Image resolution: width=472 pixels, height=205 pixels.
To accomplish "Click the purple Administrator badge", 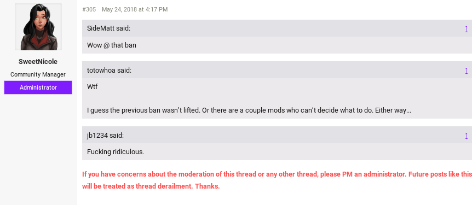I will click(x=38, y=87).
